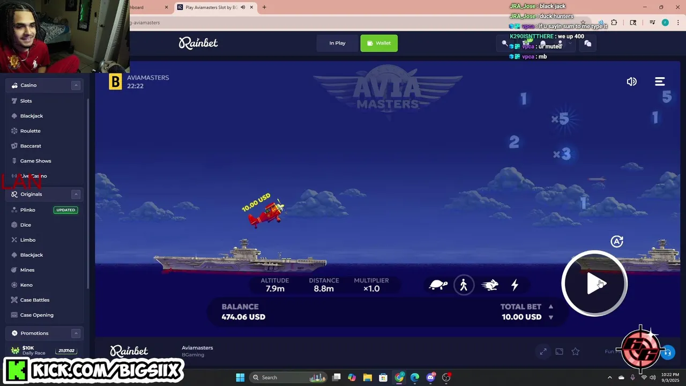Favorite Aviamasters with the star icon
Screen dimensions: 686x386
point(575,352)
